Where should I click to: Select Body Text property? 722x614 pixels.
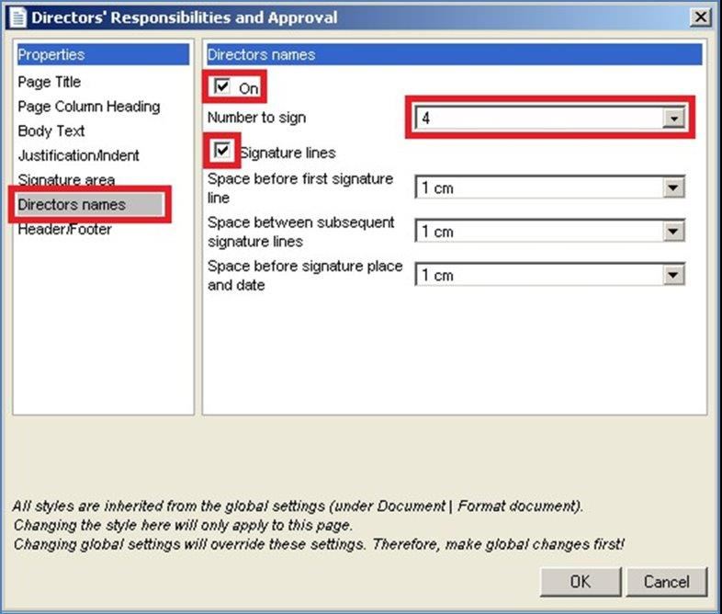51,131
